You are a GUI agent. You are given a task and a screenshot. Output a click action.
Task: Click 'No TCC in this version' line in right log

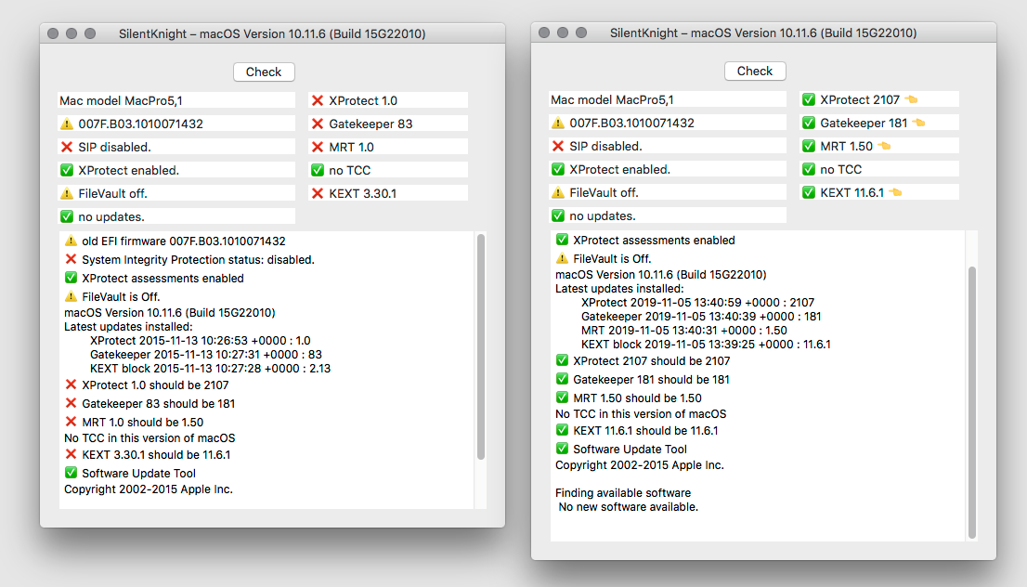coord(642,414)
